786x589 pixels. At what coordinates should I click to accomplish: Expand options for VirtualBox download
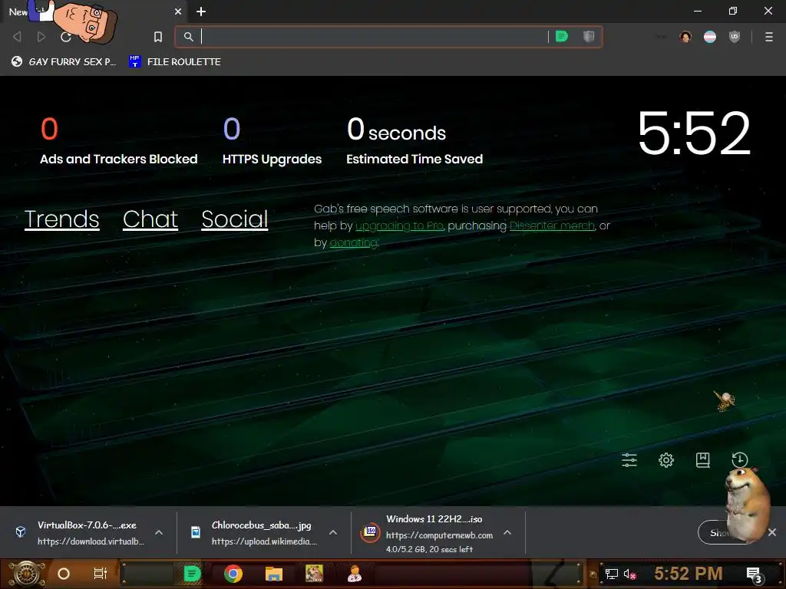(159, 532)
